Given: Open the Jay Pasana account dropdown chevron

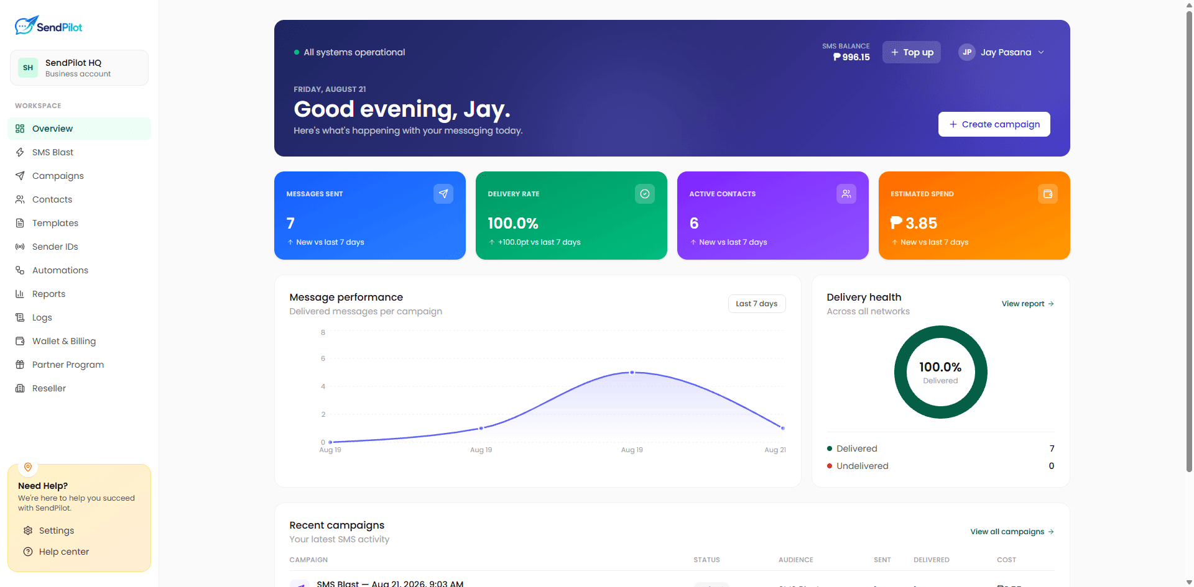Looking at the screenshot, I should tap(1041, 52).
